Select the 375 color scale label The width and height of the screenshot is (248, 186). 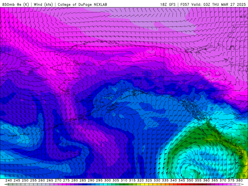point(231,180)
